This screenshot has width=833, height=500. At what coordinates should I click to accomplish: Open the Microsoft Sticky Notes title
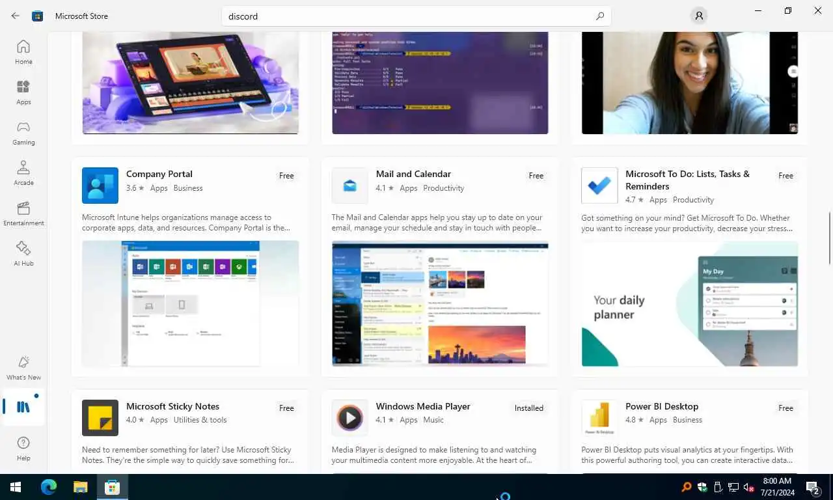pyautogui.click(x=172, y=406)
